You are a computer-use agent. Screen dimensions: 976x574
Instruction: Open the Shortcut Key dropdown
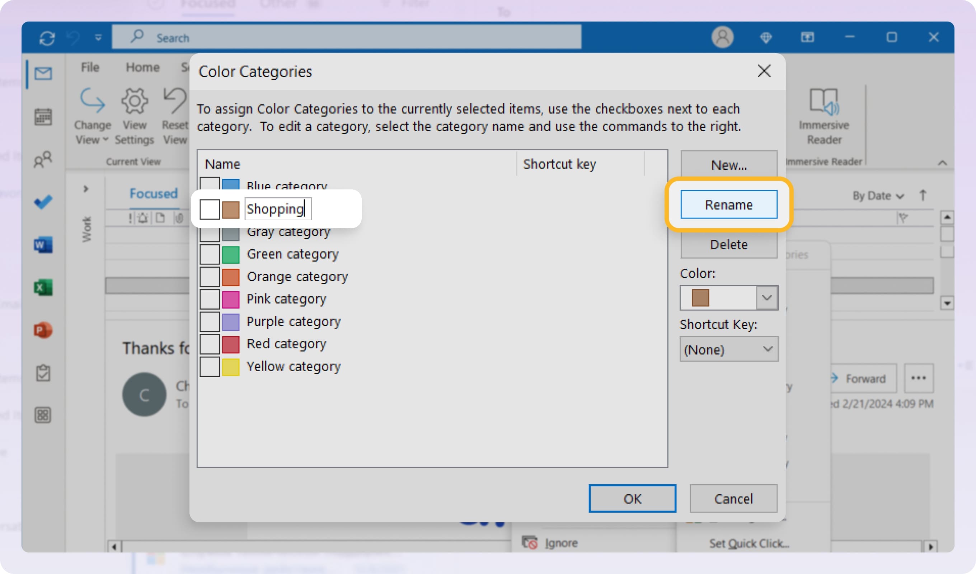[767, 349]
